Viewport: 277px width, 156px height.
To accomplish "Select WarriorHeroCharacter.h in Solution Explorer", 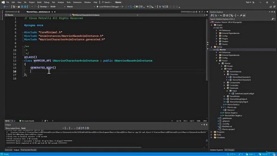I will point(242,80).
